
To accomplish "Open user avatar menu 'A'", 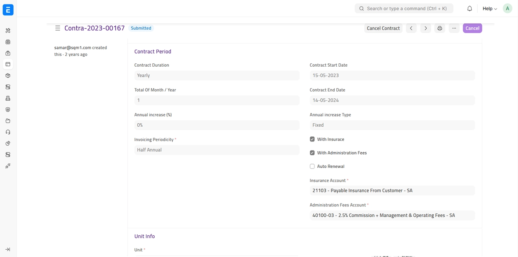I will (x=507, y=9).
